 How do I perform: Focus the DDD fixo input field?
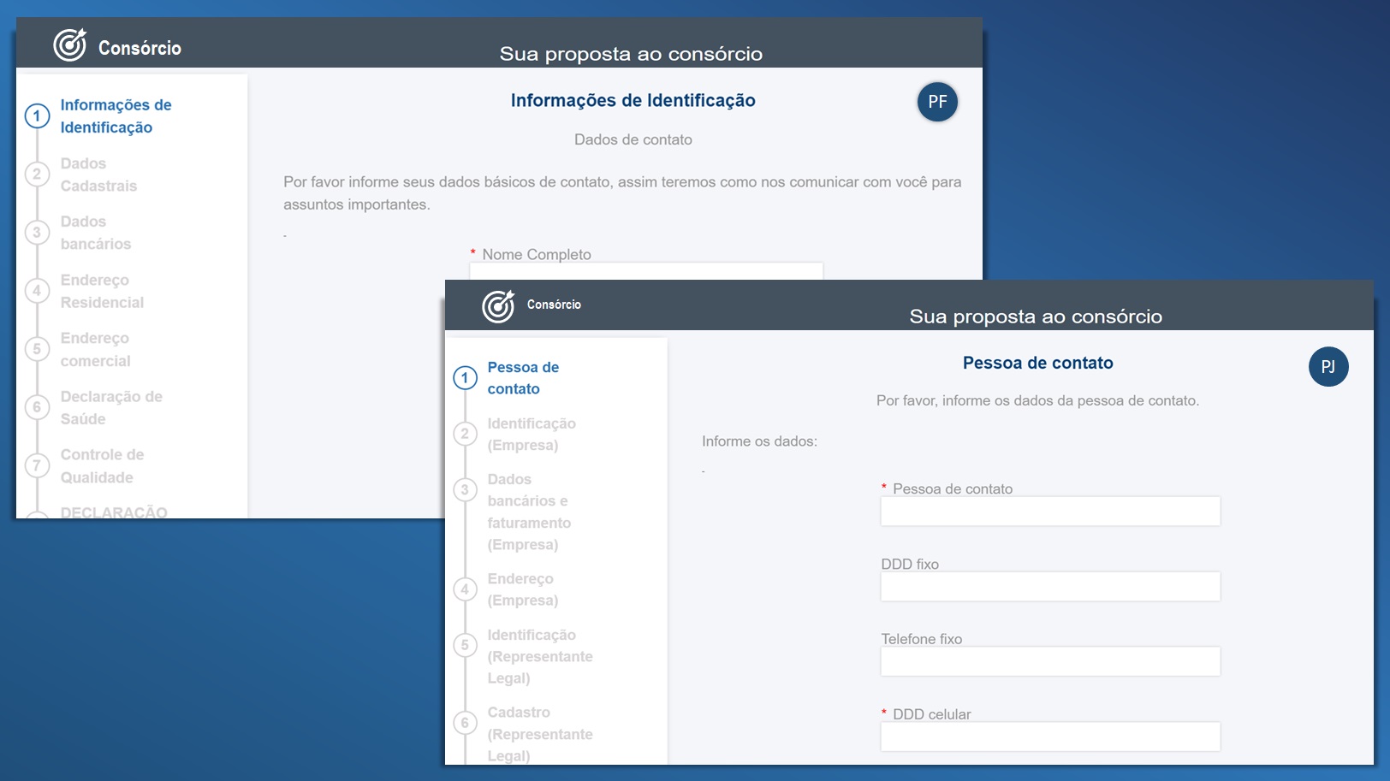click(1049, 587)
